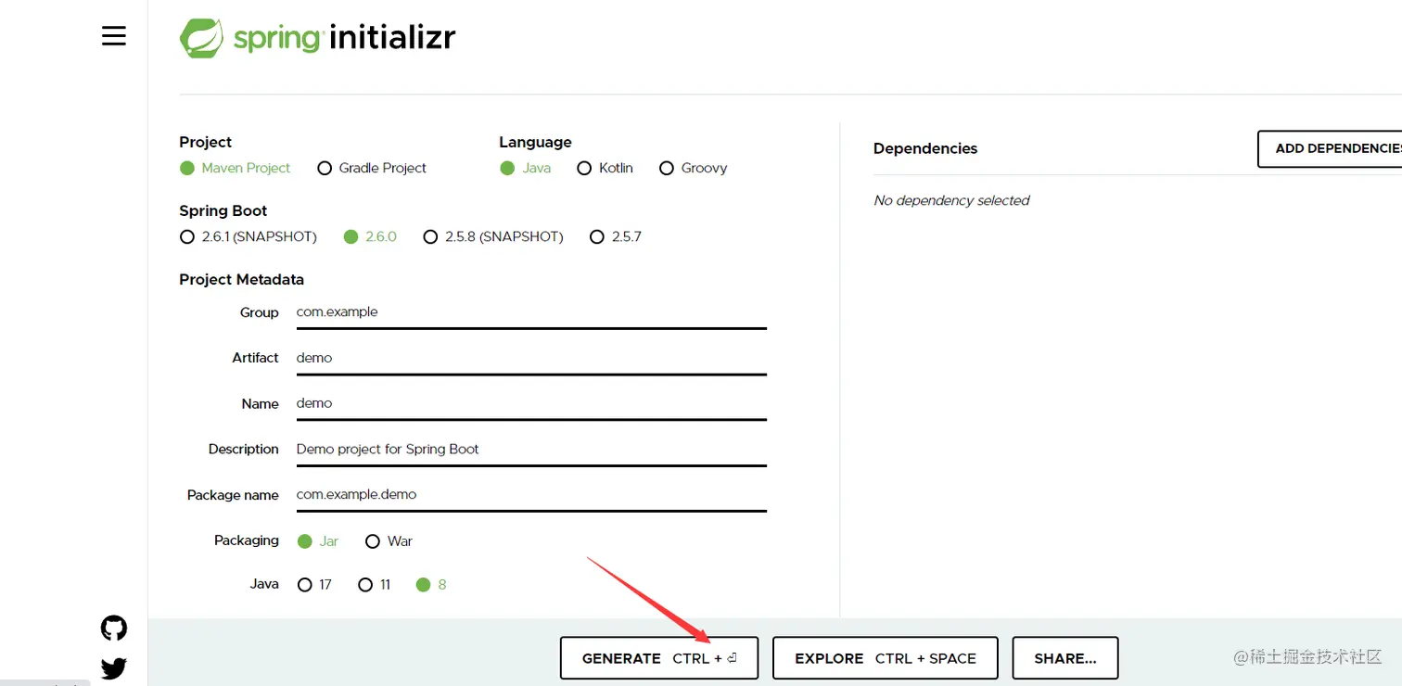This screenshot has height=686, width=1402.
Task: Click the Spring Boot heading
Action: (223, 210)
